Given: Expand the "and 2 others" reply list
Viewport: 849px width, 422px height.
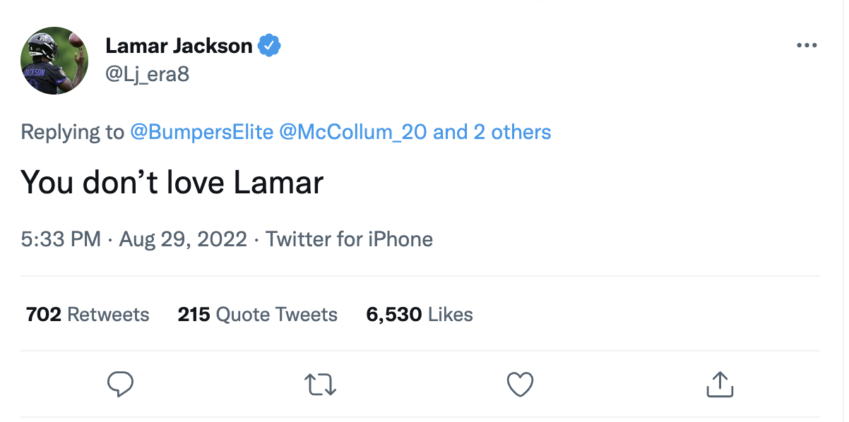Looking at the screenshot, I should (x=492, y=132).
